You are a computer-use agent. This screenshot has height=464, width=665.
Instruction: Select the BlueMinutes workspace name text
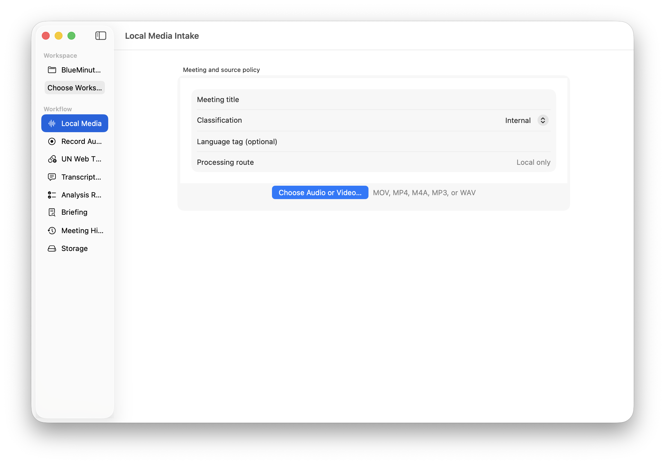(x=81, y=70)
